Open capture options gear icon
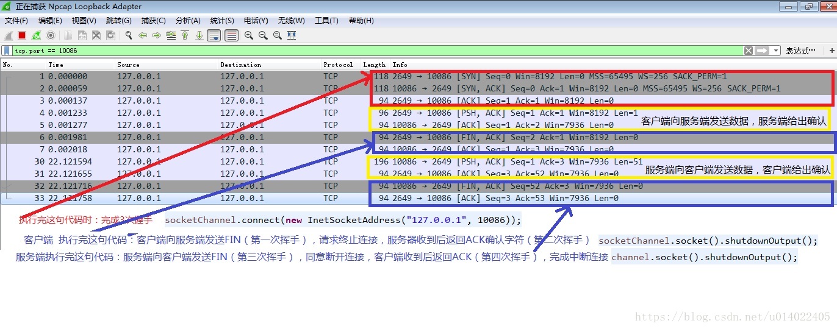This screenshot has width=837, height=329. [51, 35]
